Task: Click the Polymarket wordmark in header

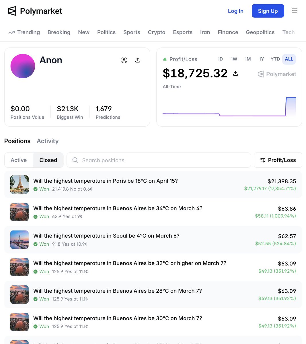Action: pos(41,11)
